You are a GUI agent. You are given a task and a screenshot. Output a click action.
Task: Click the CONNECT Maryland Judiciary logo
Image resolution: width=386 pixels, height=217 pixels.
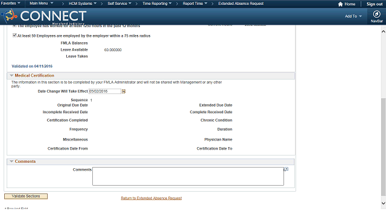44,16
